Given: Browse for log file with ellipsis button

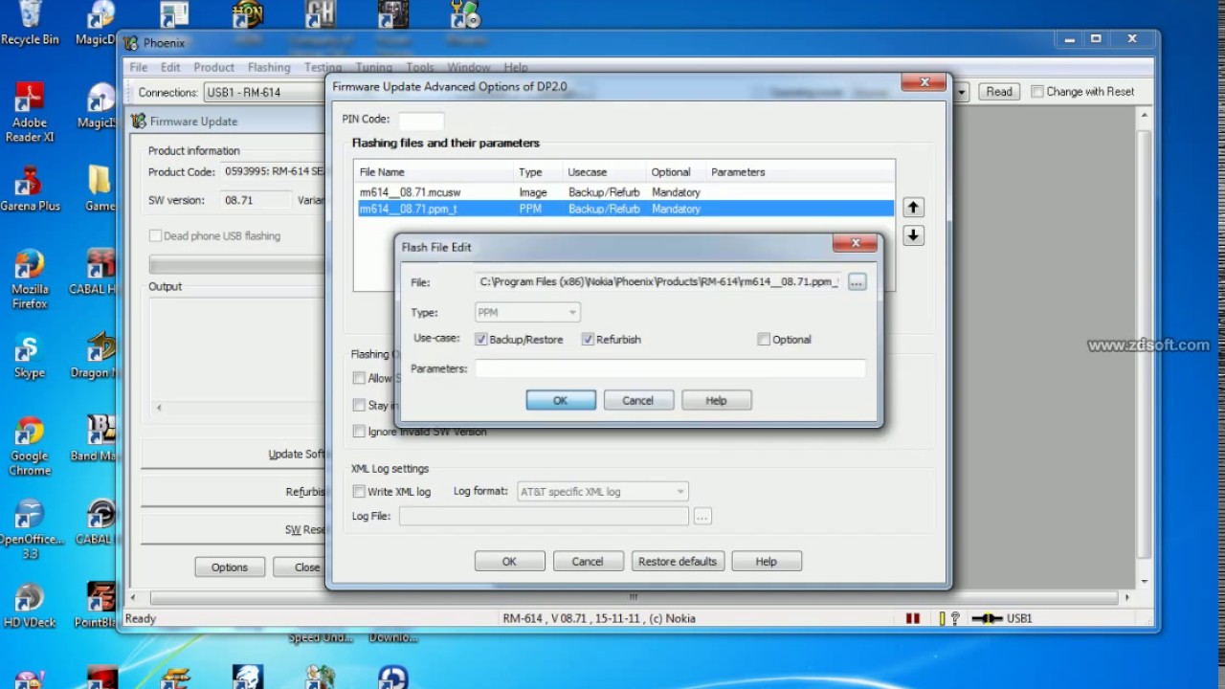Looking at the screenshot, I should click(x=702, y=517).
